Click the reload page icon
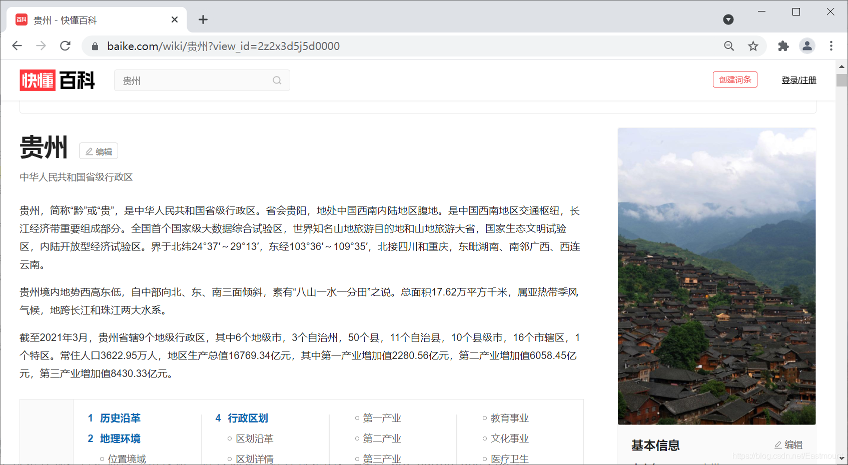848x465 pixels. click(x=65, y=45)
